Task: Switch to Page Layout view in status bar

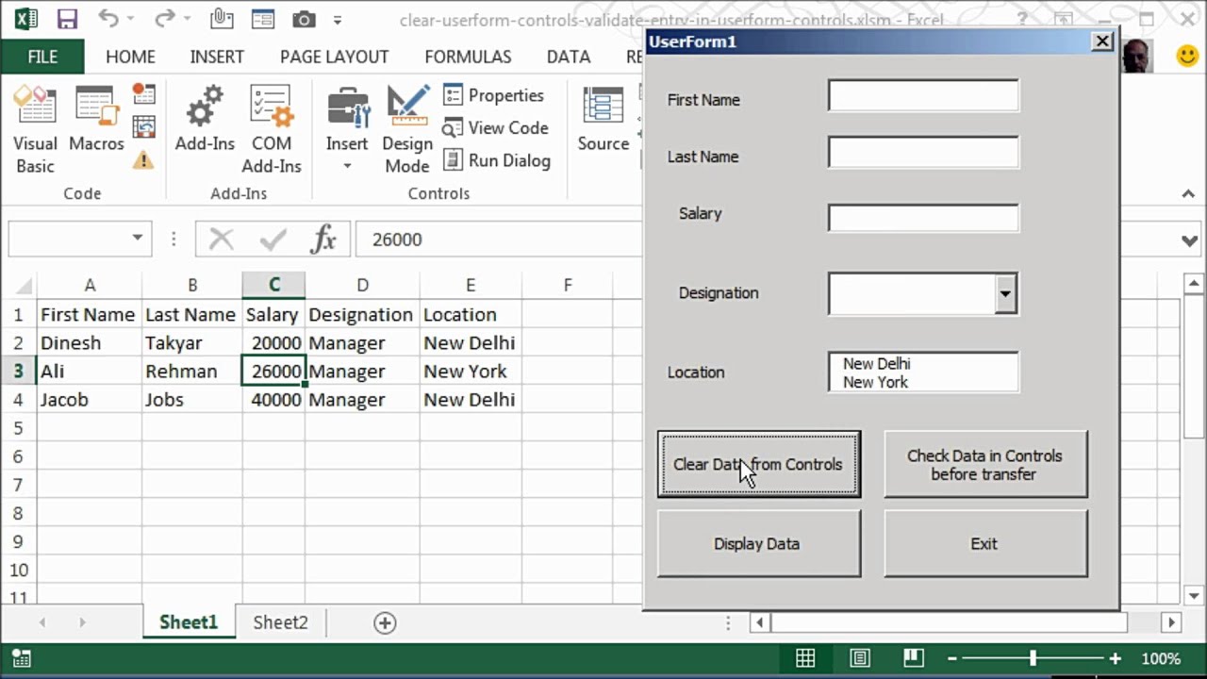Action: pos(859,658)
